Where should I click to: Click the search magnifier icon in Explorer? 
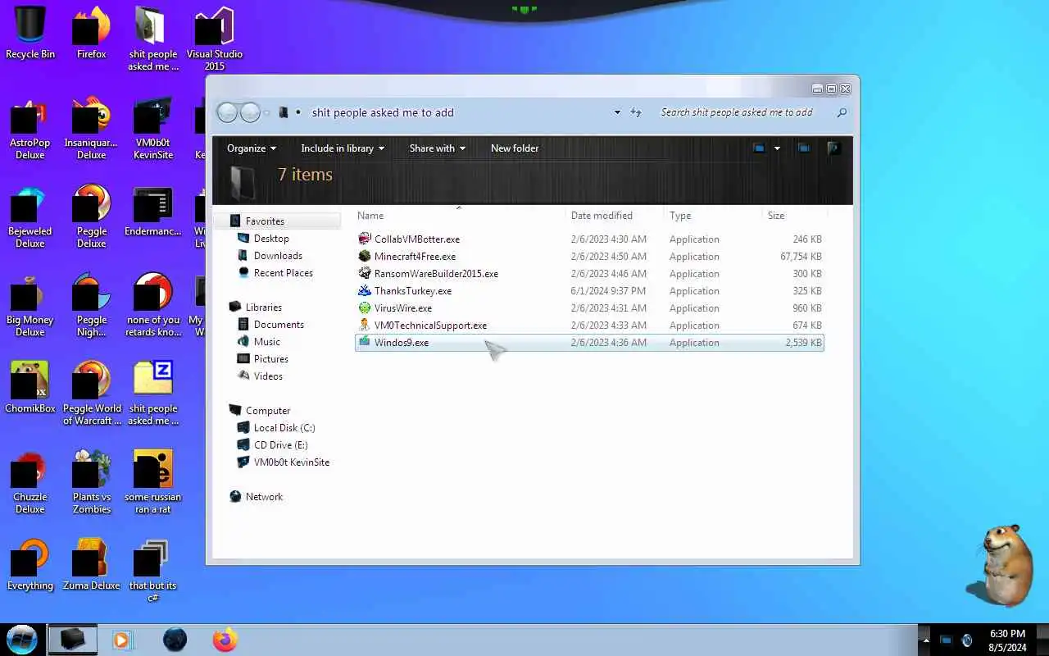tap(842, 112)
